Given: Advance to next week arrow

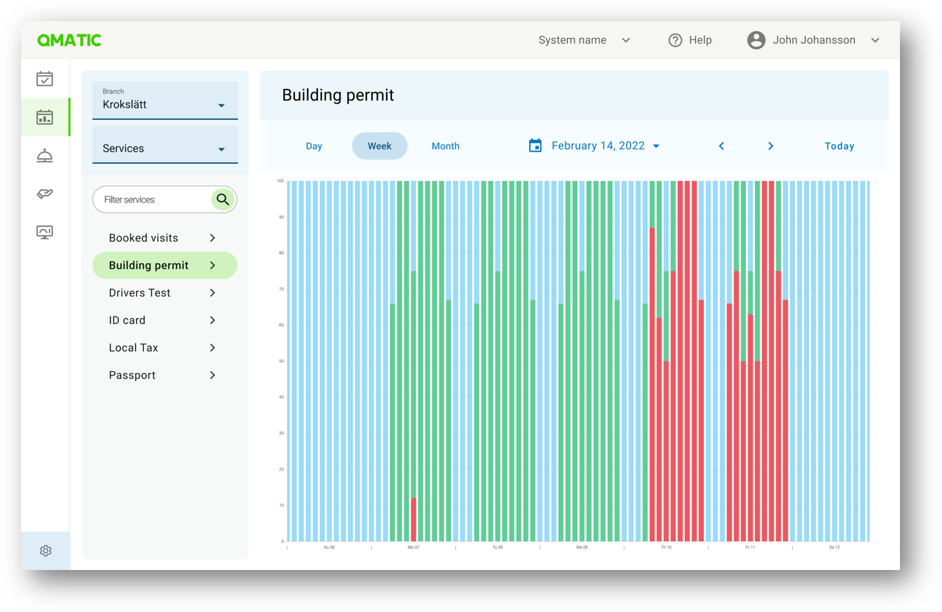Looking at the screenshot, I should [770, 146].
